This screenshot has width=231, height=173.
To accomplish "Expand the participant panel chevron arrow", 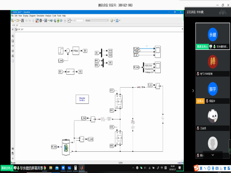I will pyautogui.click(x=193, y=90).
